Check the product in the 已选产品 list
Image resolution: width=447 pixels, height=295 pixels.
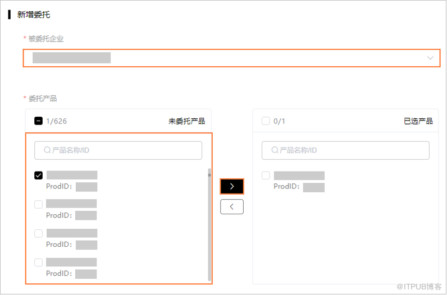click(266, 176)
